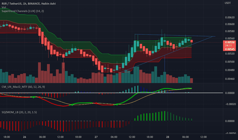Screen dimensions: 238x140
Task: Click the first 18:00 time axis label
Action: pos(7,137)
